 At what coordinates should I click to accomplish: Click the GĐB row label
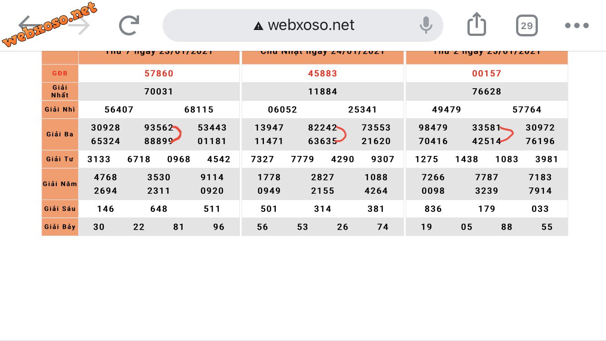[x=60, y=73]
